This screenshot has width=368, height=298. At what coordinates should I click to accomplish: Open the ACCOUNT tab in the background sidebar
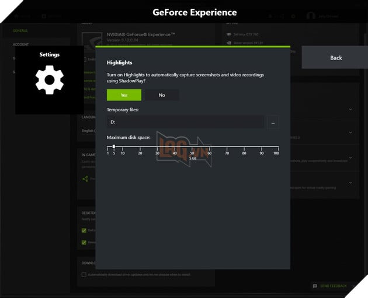point(21,44)
